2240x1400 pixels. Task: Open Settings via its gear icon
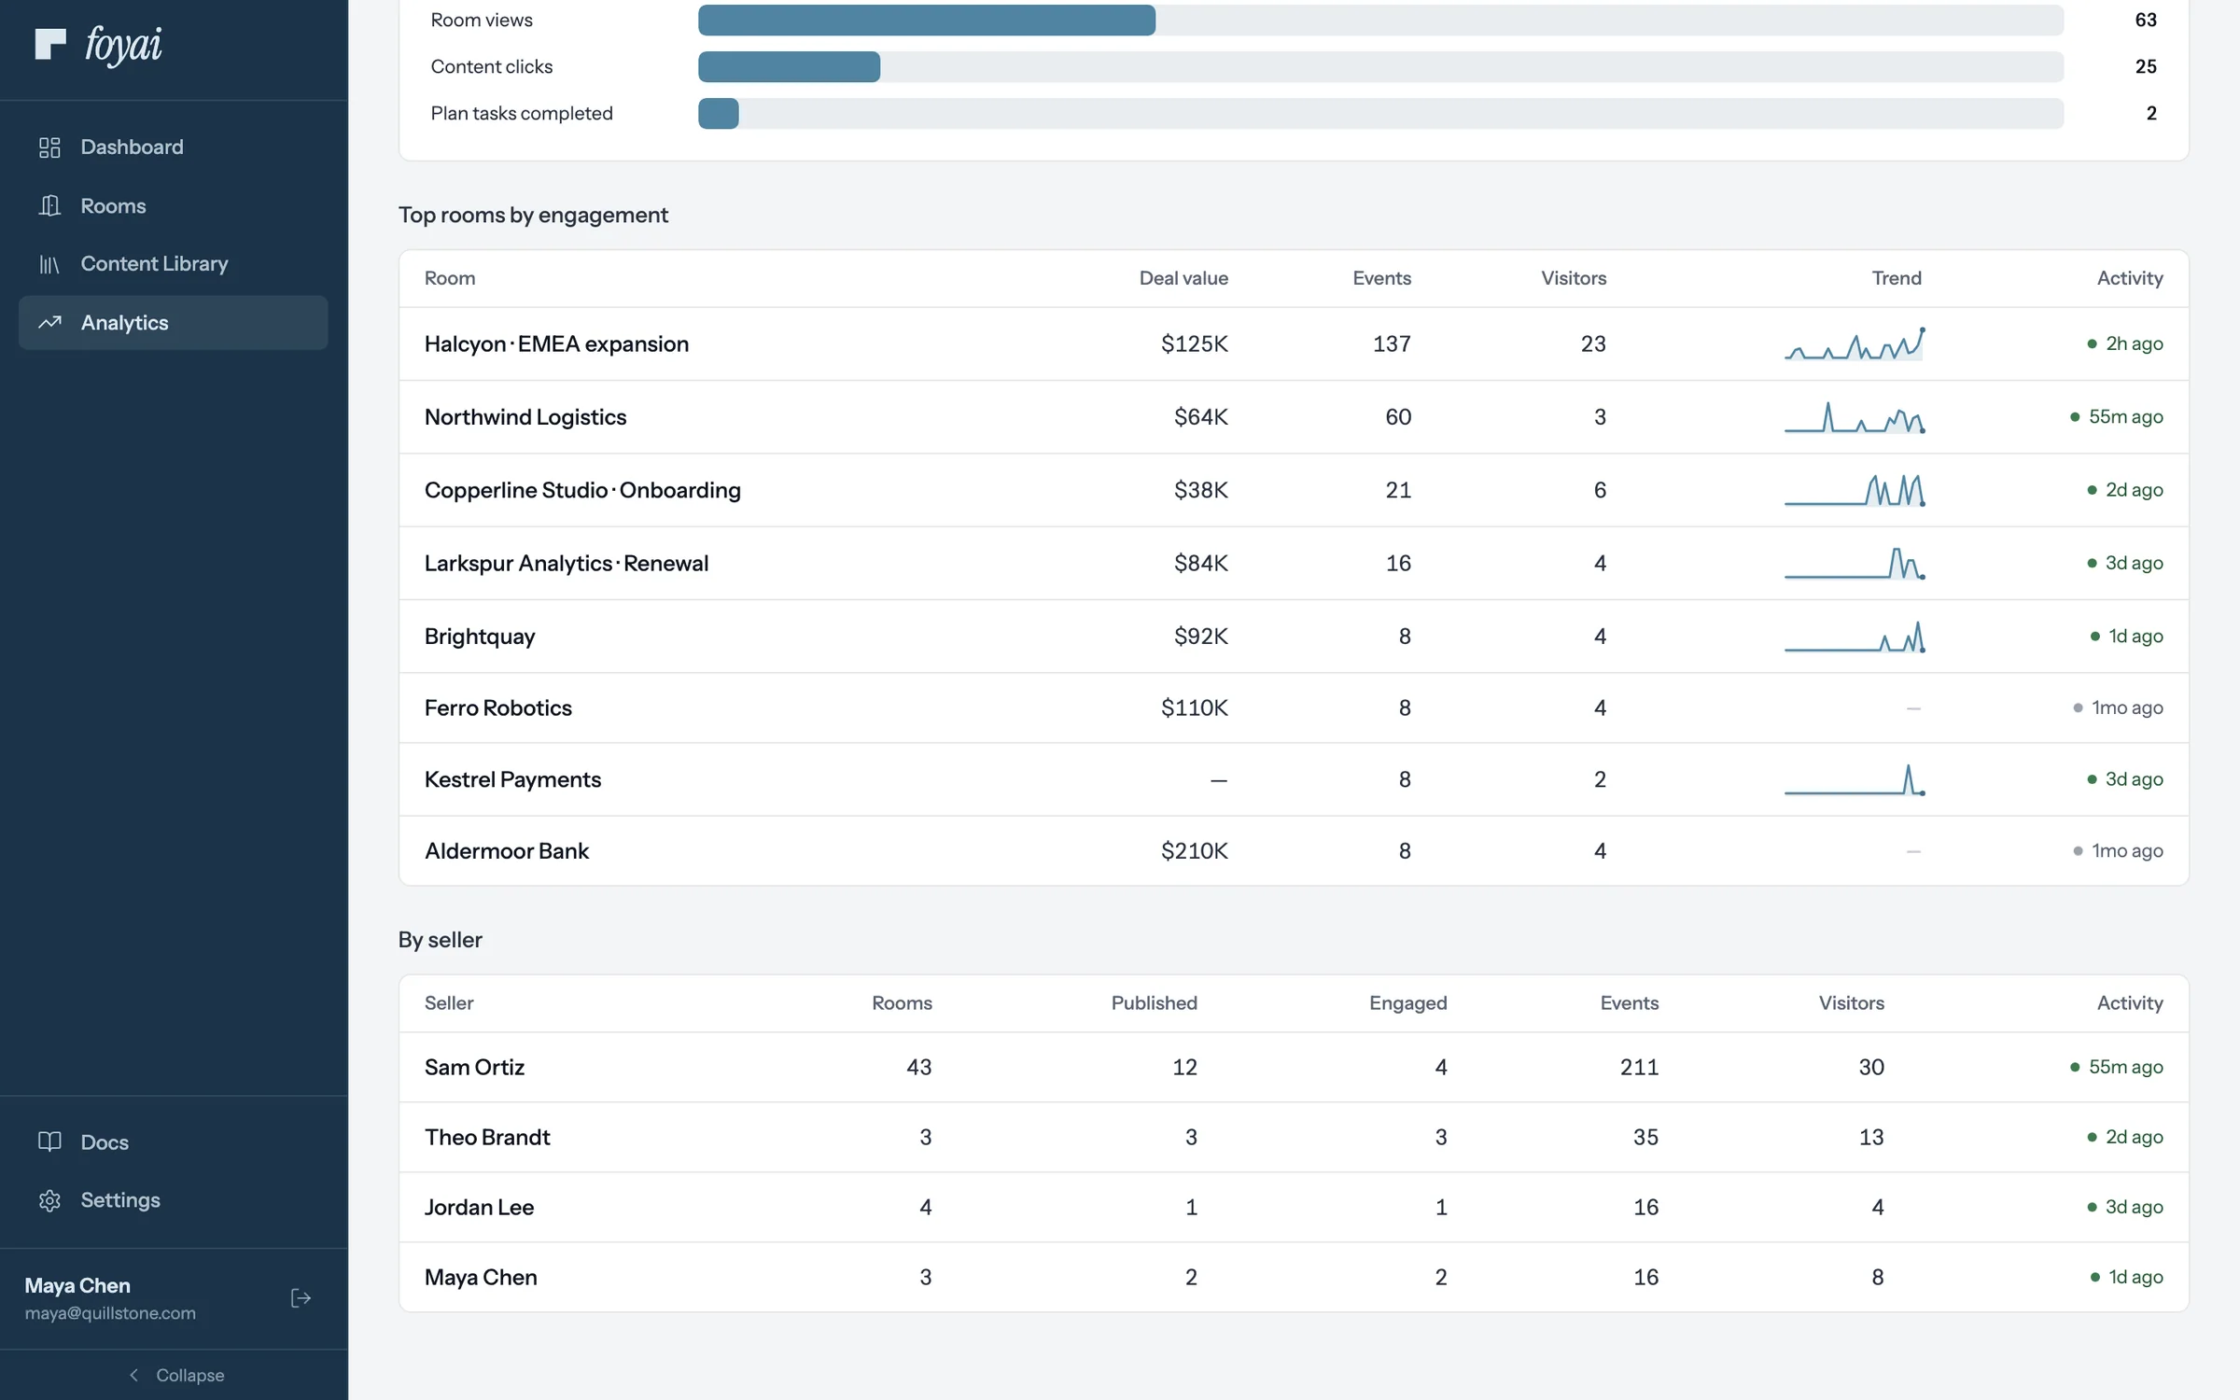click(x=49, y=1200)
